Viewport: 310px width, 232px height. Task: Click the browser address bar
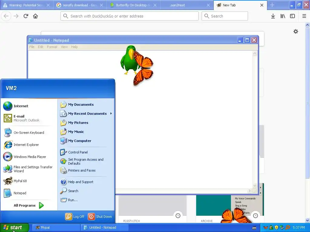point(130,16)
